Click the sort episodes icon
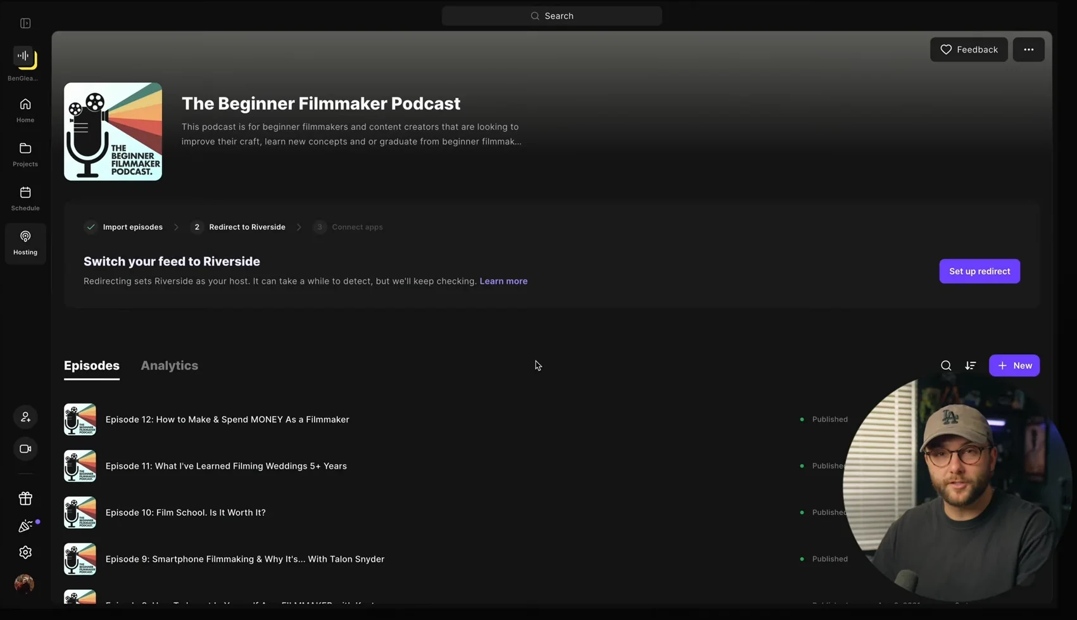The image size is (1077, 620). coord(971,365)
